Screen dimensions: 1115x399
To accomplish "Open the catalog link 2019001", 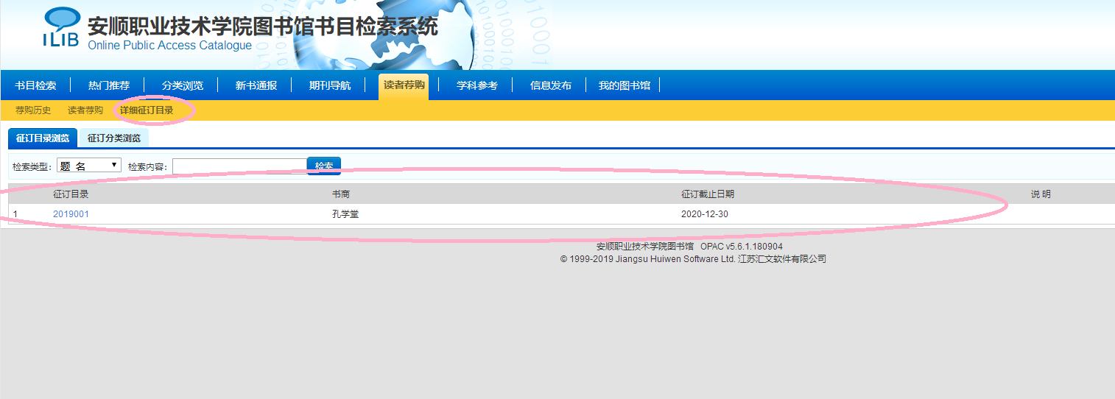I will 71,214.
